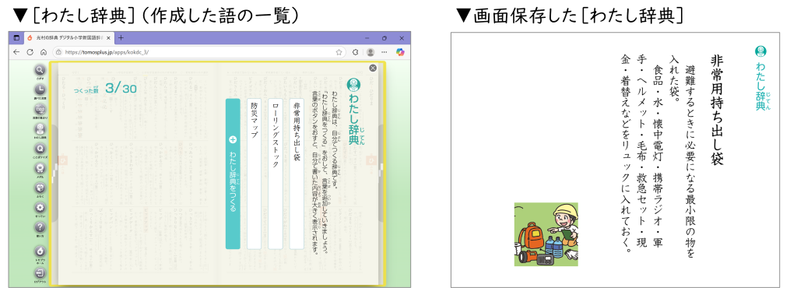Click the browser home icon

click(x=44, y=52)
